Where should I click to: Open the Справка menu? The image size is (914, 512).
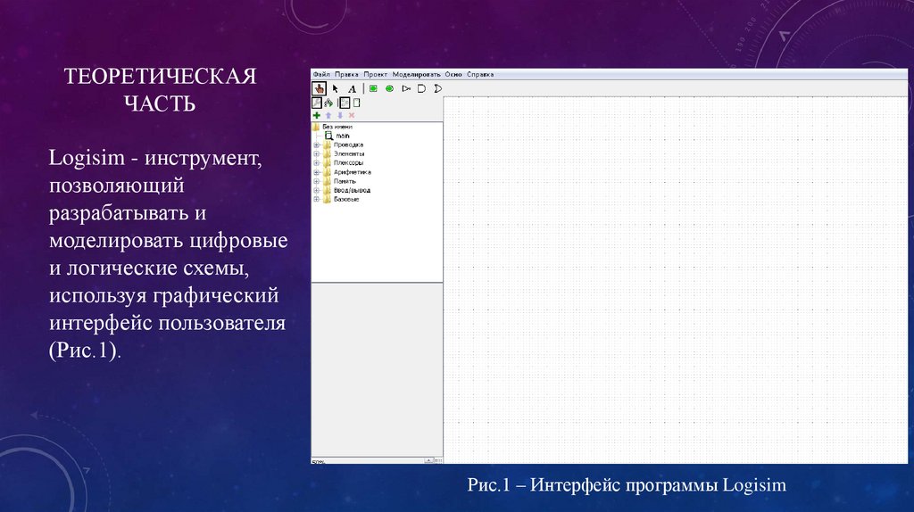[x=480, y=74]
